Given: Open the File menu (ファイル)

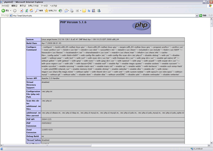Looking at the screenshot, I should (x=5, y=6).
